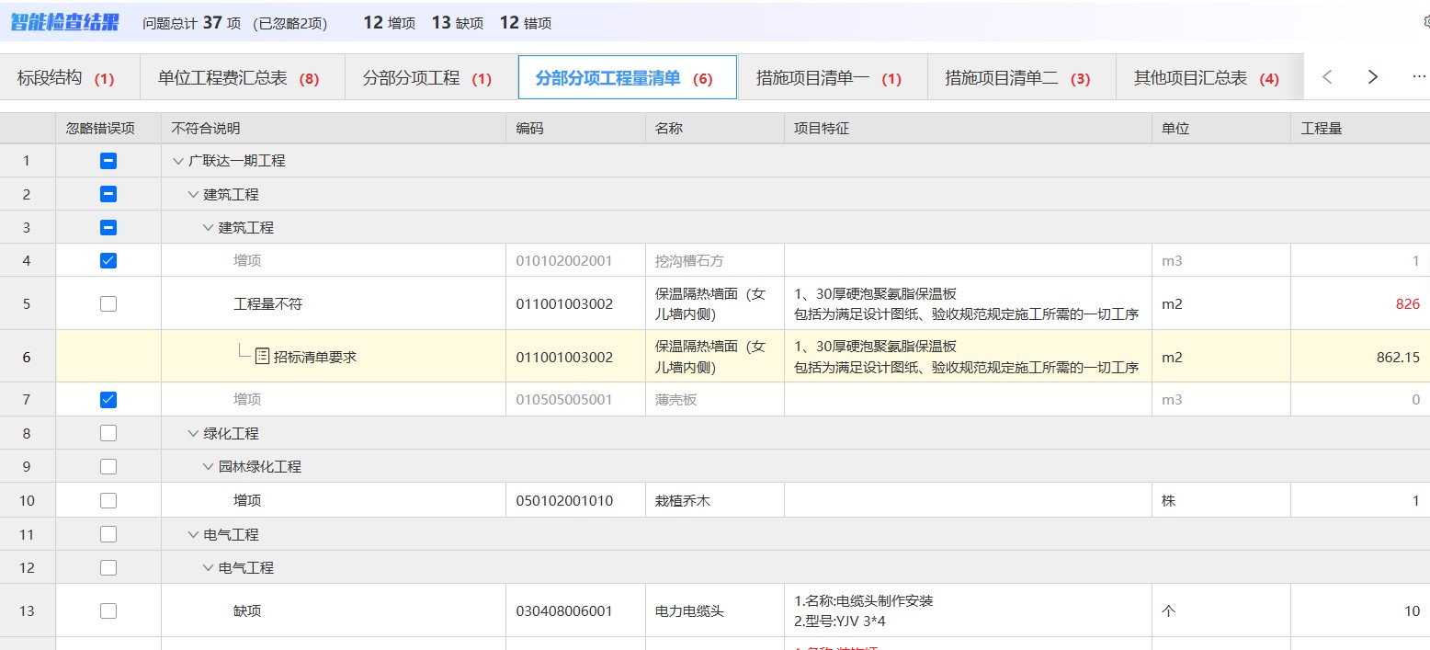Click quantity value 862.15
Screen dimensions: 1430x650
click(1398, 357)
